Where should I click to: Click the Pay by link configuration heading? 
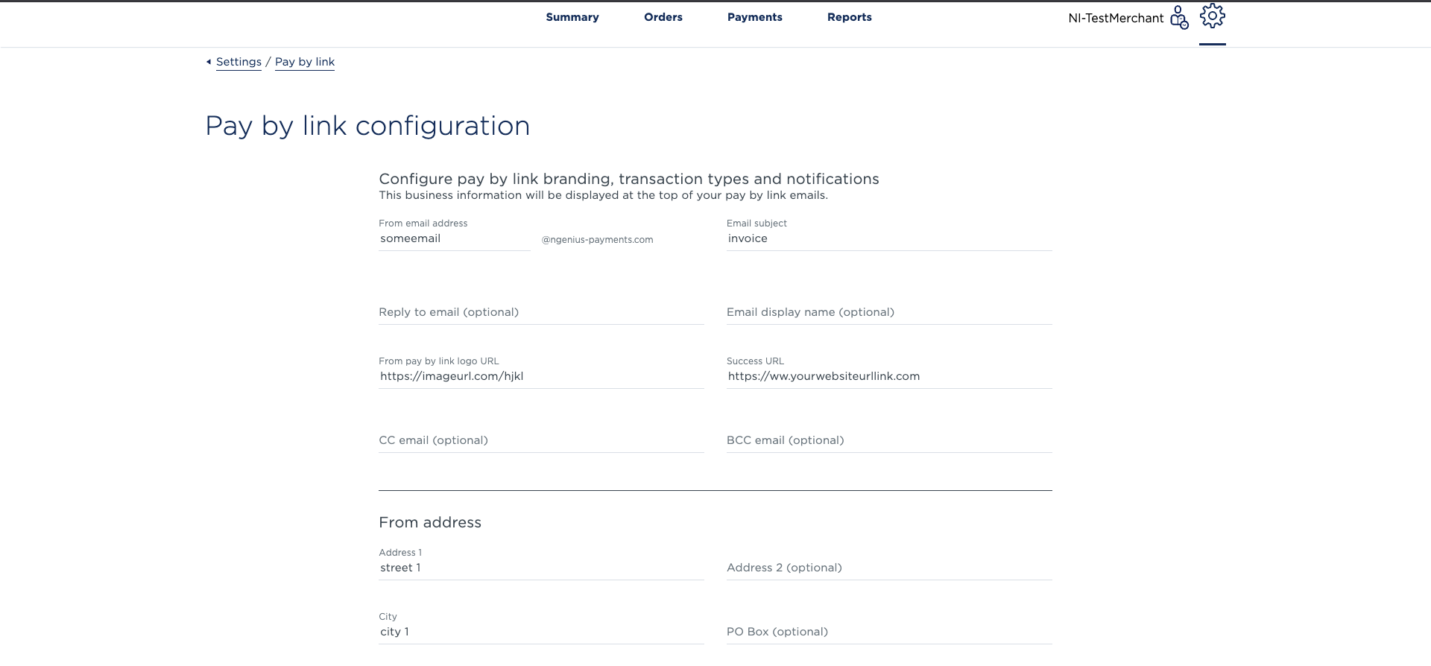pyautogui.click(x=367, y=126)
